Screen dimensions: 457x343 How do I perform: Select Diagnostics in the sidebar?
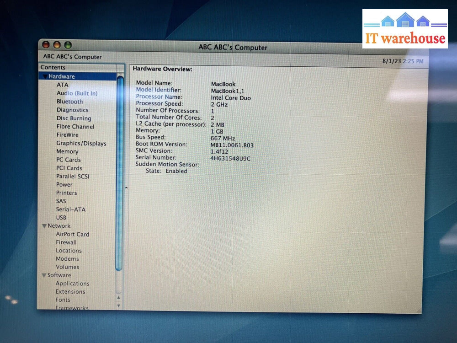(x=72, y=110)
